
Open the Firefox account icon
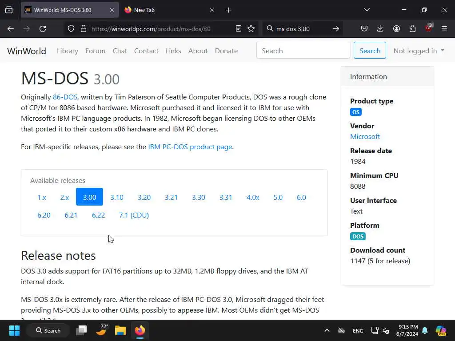pyautogui.click(x=397, y=29)
